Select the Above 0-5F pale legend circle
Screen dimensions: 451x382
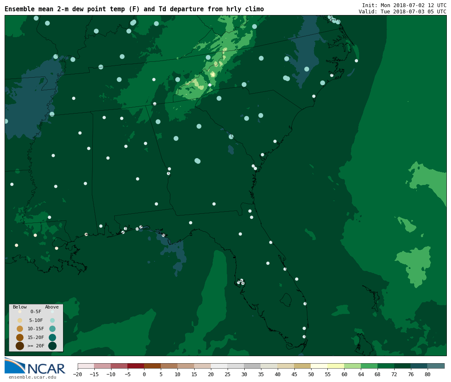tap(52, 312)
